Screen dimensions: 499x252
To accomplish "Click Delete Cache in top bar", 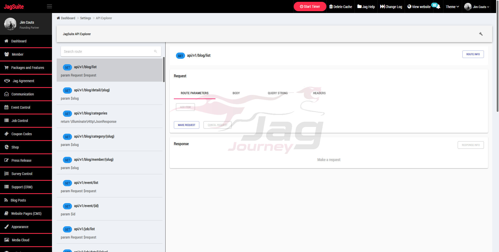I will pos(340,7).
